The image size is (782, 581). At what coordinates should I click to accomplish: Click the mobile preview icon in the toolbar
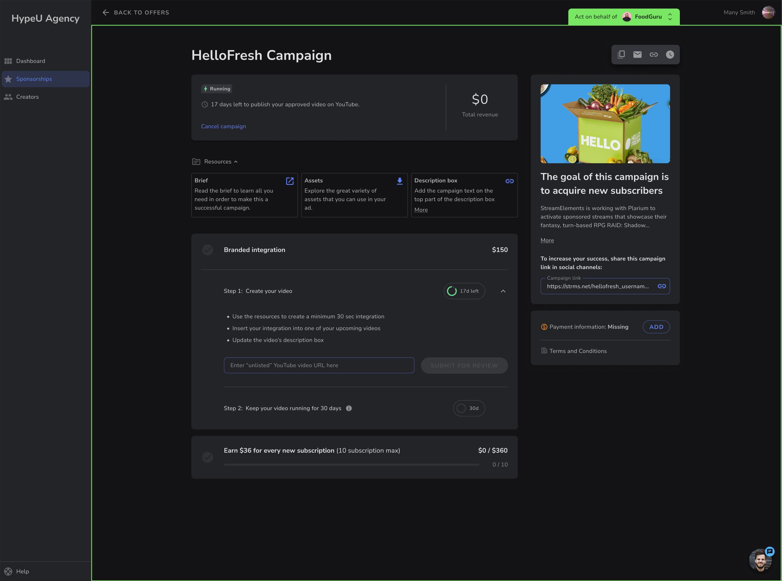point(621,55)
